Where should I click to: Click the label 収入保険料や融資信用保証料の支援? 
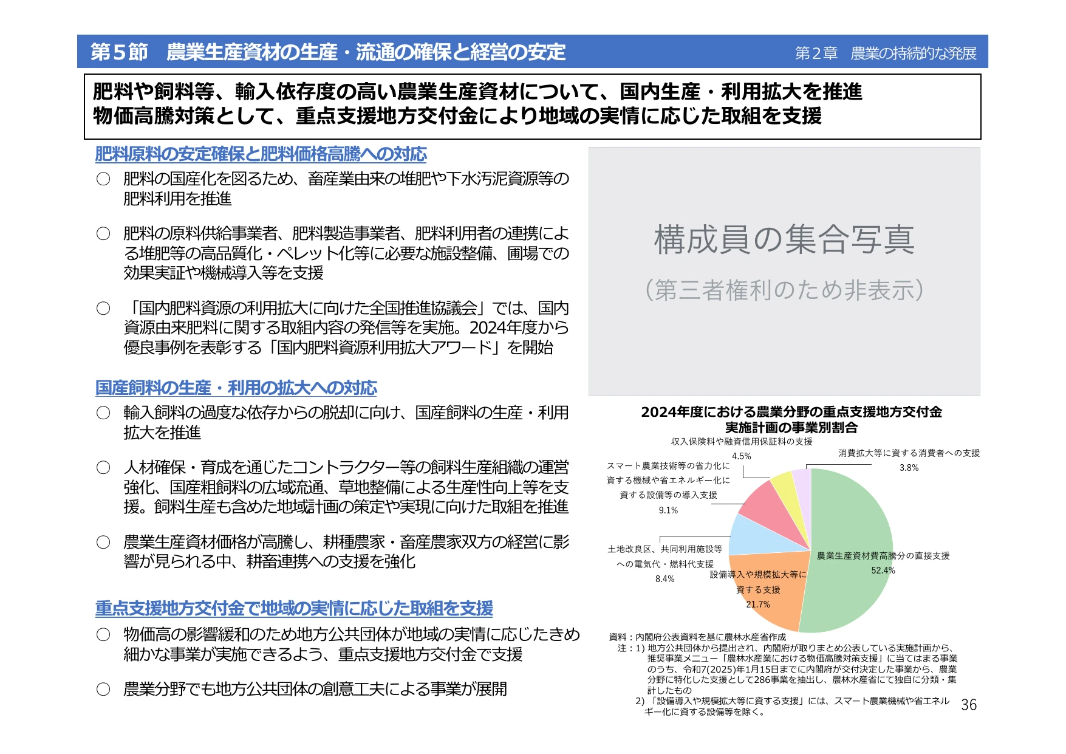(x=742, y=442)
